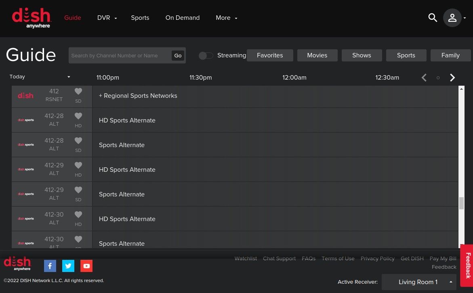This screenshot has height=293, width=473.
Task: Filter guide by Movies button
Action: (x=317, y=55)
